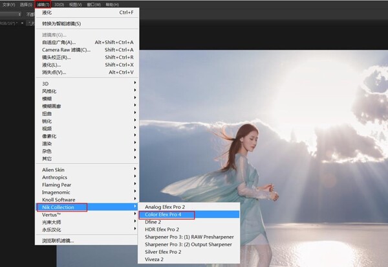Expand the 锐化 submenu
Viewport: 388px width, 267px height.
(87, 121)
